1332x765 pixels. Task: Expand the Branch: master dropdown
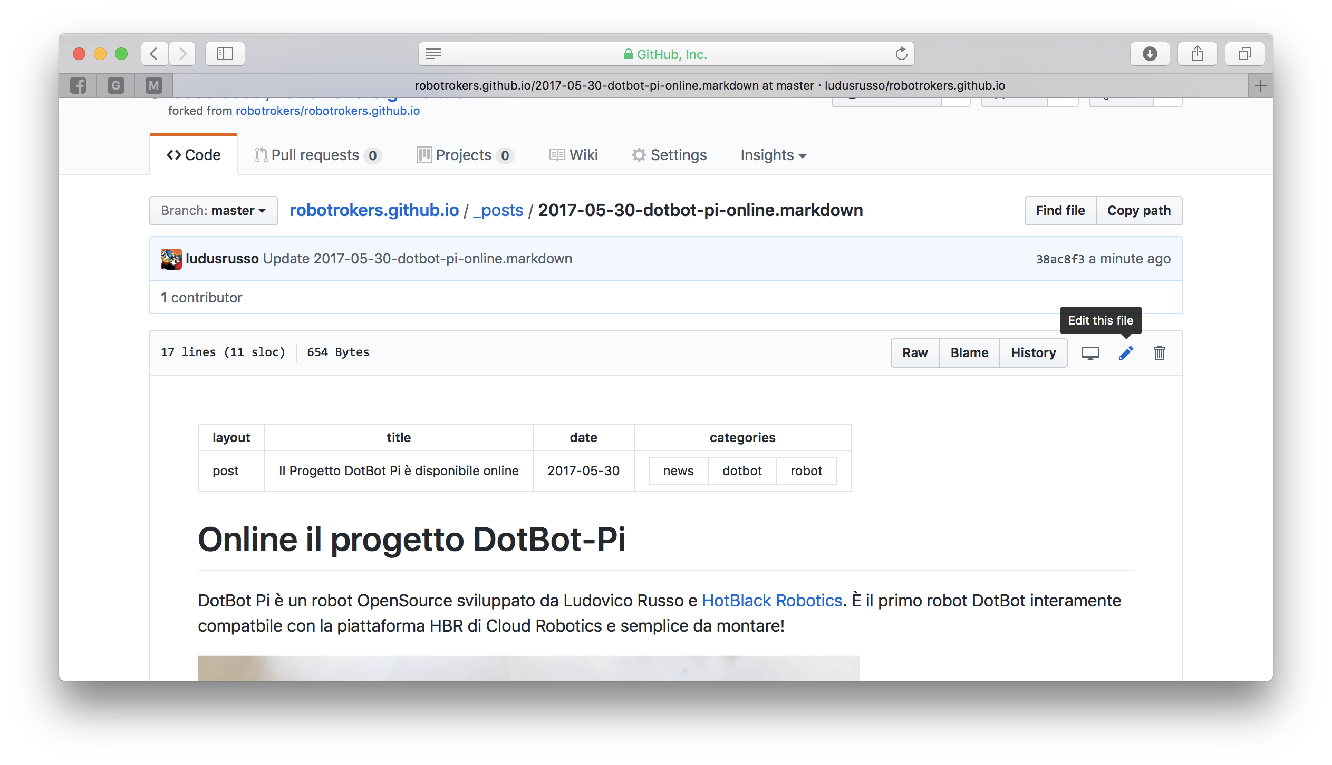point(213,211)
